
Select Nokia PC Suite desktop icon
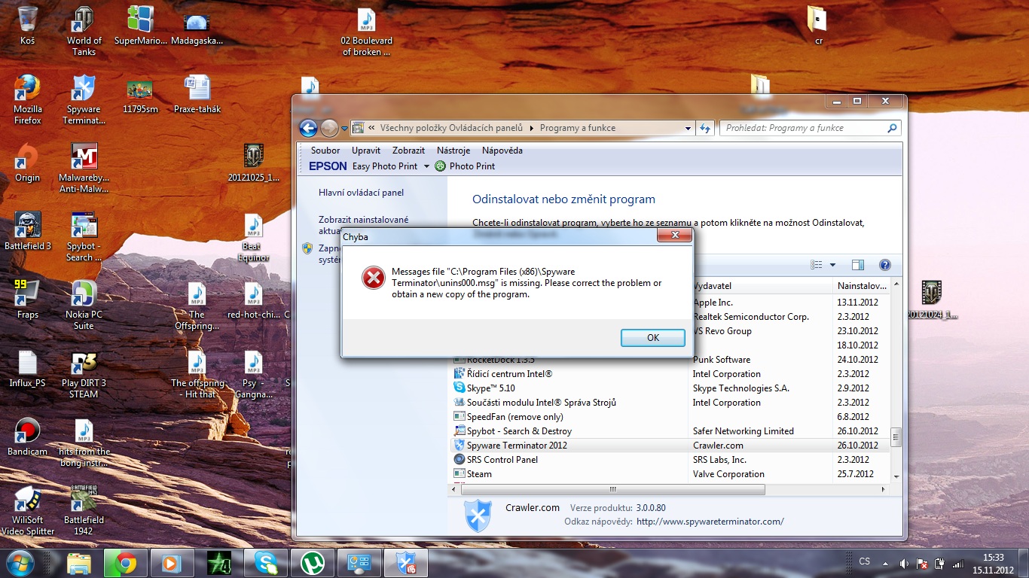(84, 305)
